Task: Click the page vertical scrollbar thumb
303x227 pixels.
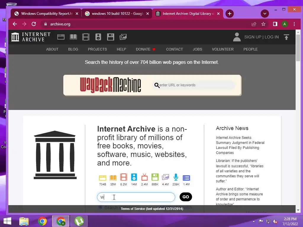Action: (x=298, y=48)
